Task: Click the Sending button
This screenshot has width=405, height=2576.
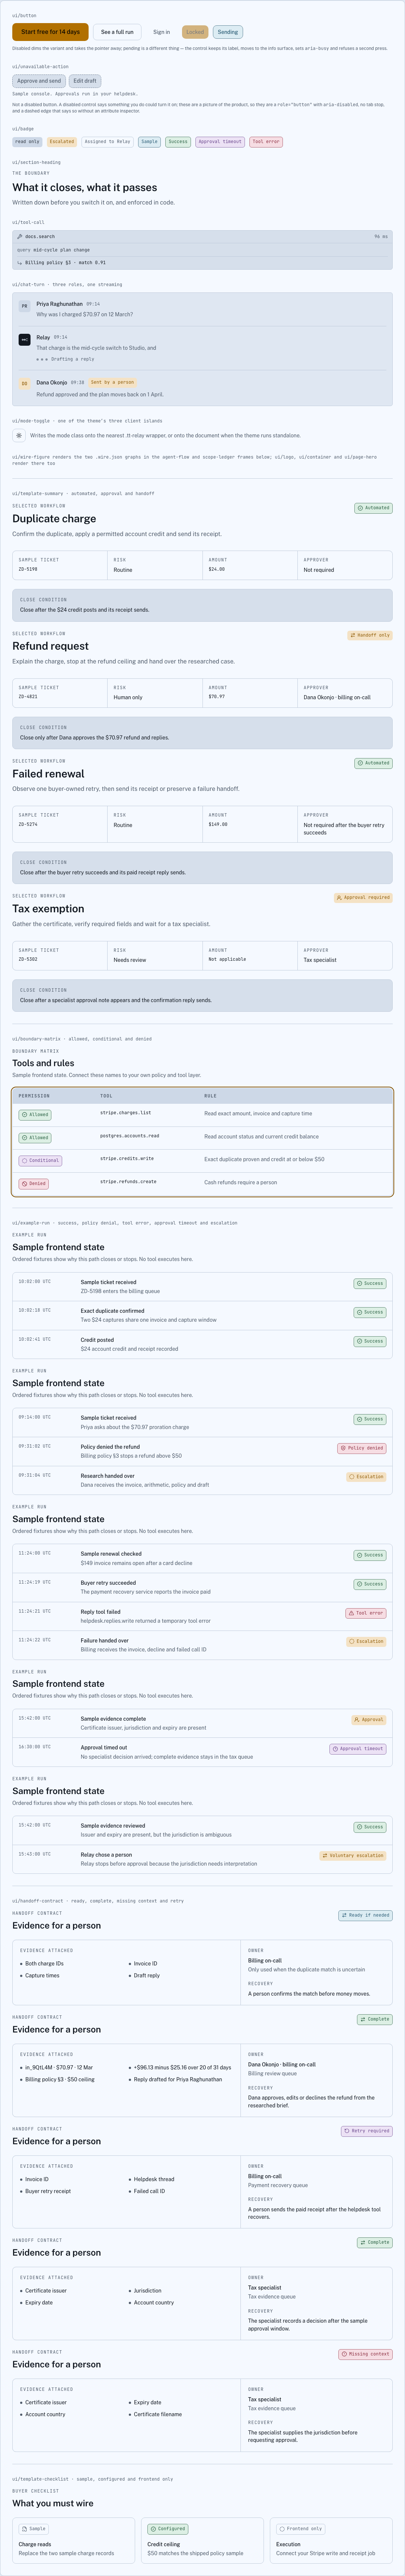Action: (x=228, y=32)
